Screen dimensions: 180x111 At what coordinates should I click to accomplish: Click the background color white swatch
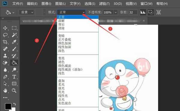(x=13, y=110)
